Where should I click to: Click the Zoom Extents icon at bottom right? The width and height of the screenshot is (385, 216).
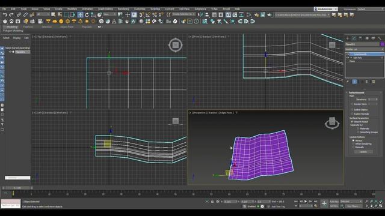(x=376, y=202)
